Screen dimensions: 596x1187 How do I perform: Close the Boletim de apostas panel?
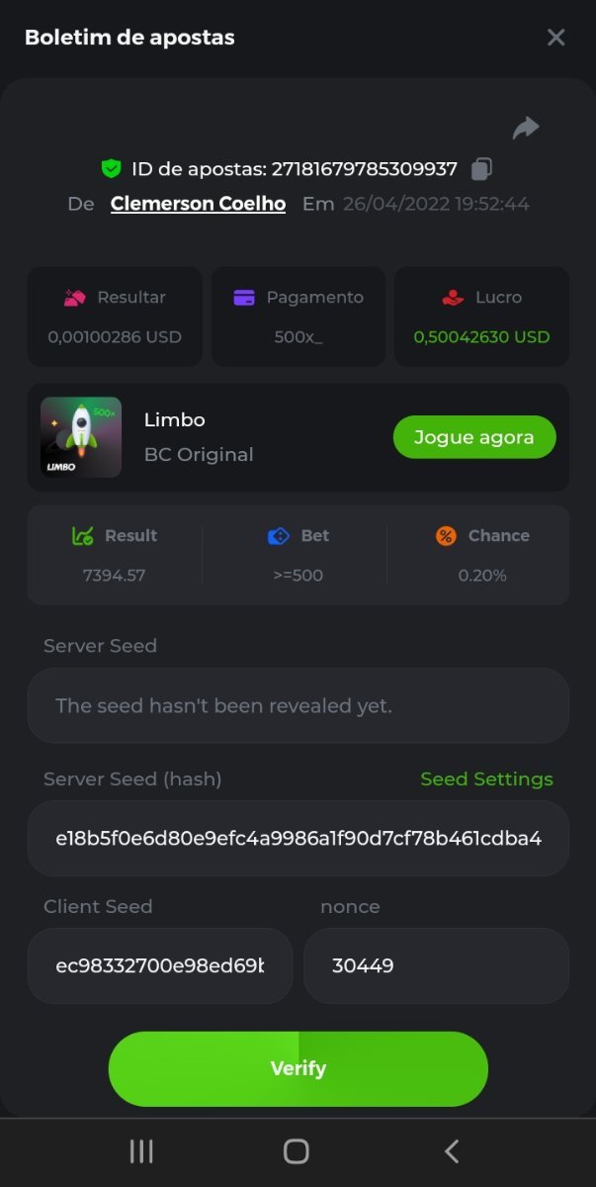click(556, 38)
